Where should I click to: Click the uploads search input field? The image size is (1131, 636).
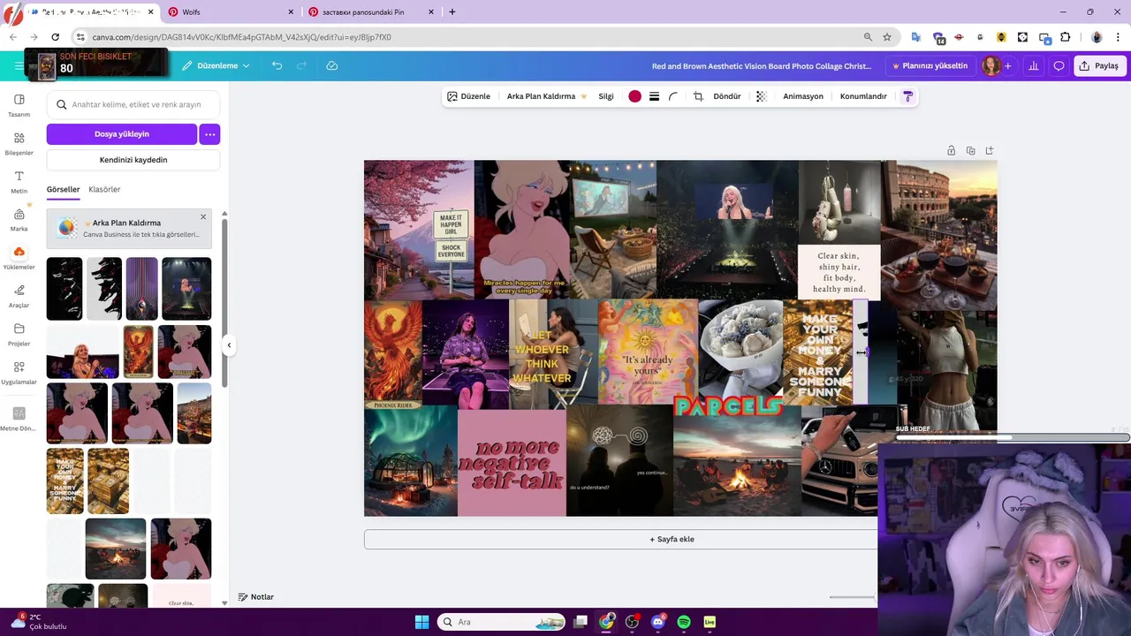tap(133, 104)
